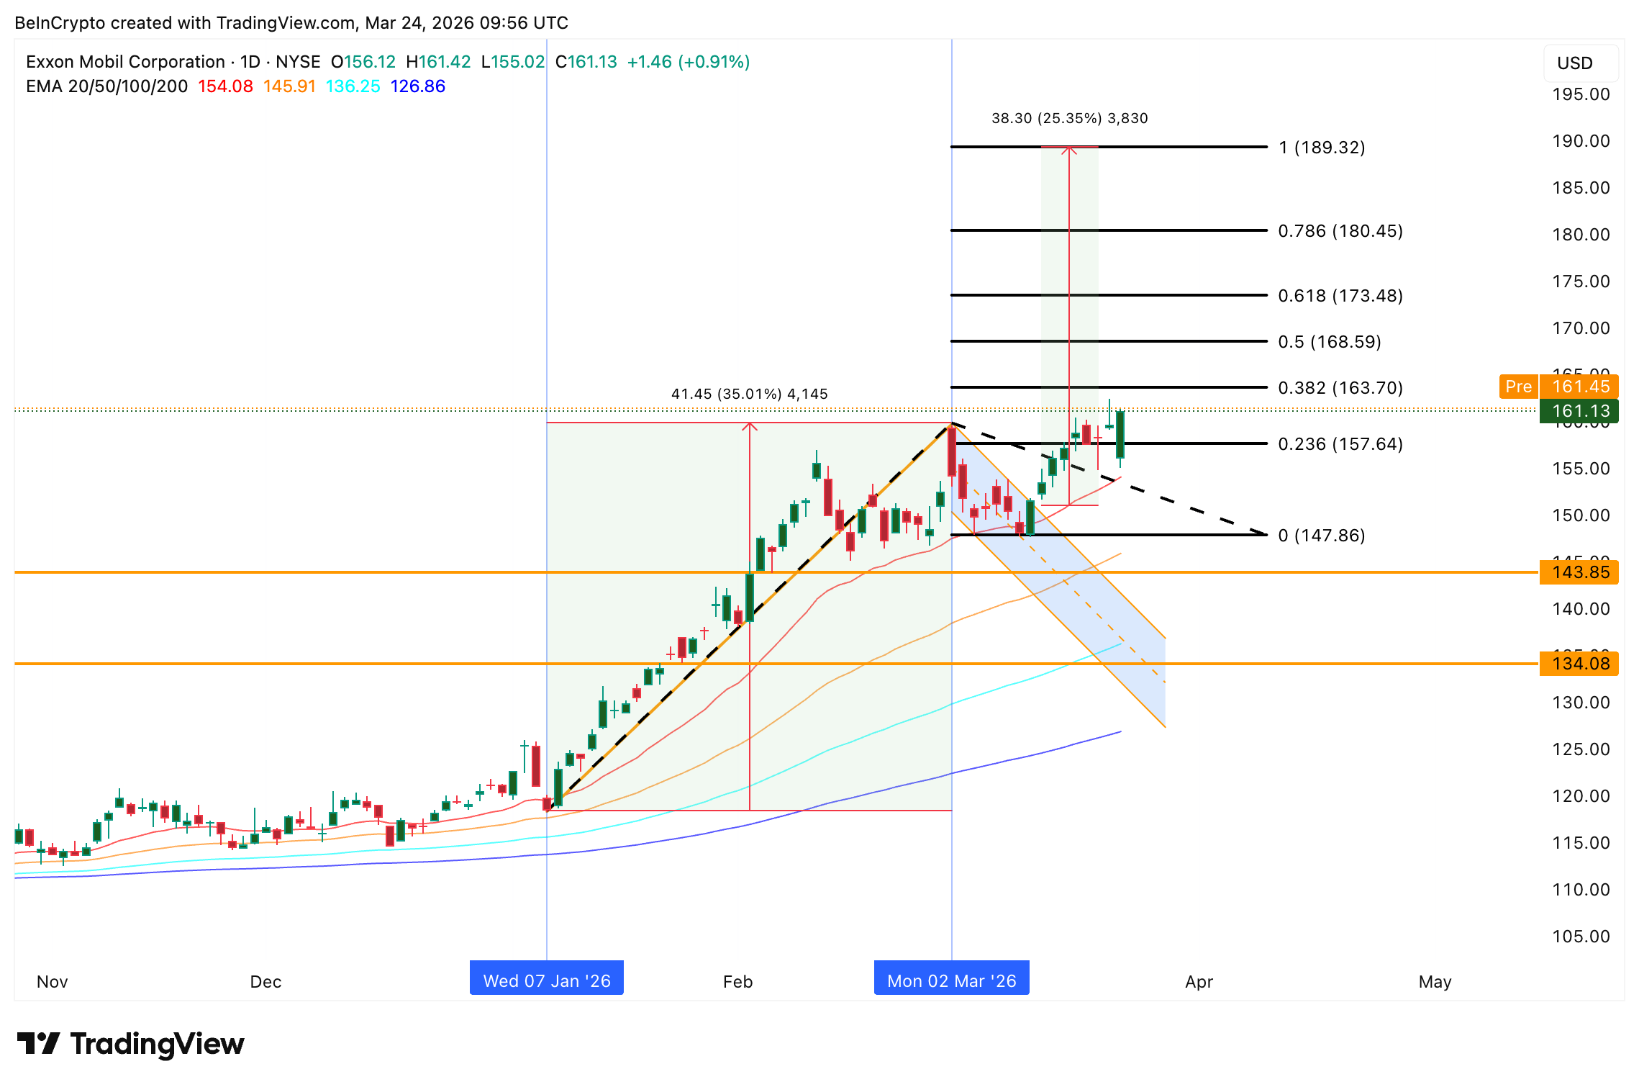
Task: Click the orange 143.85 price label
Action: pos(1579,572)
